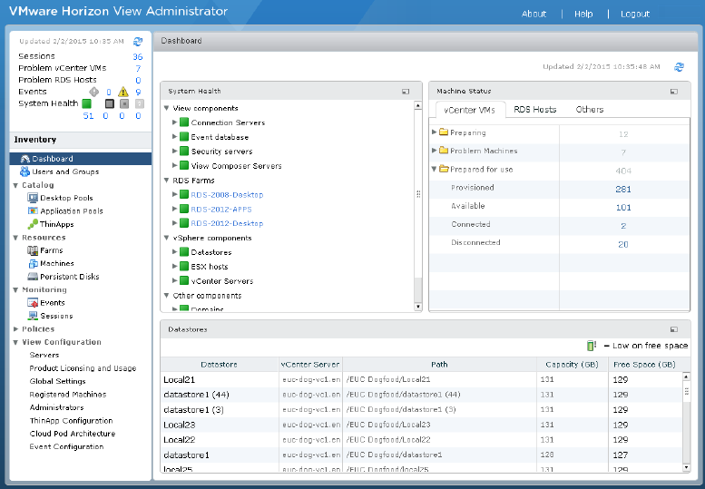
Task: Click the sidebar refresh icon beside the update time
Action: [138, 41]
